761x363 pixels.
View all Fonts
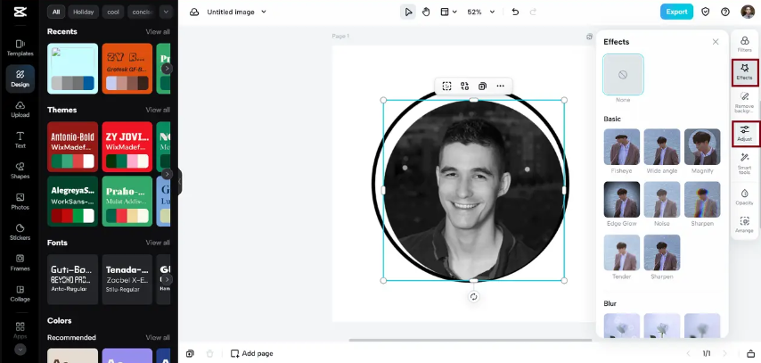tap(158, 243)
